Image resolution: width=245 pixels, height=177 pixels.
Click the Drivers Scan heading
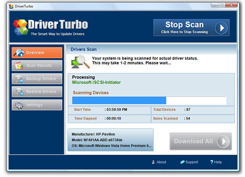click(x=84, y=49)
